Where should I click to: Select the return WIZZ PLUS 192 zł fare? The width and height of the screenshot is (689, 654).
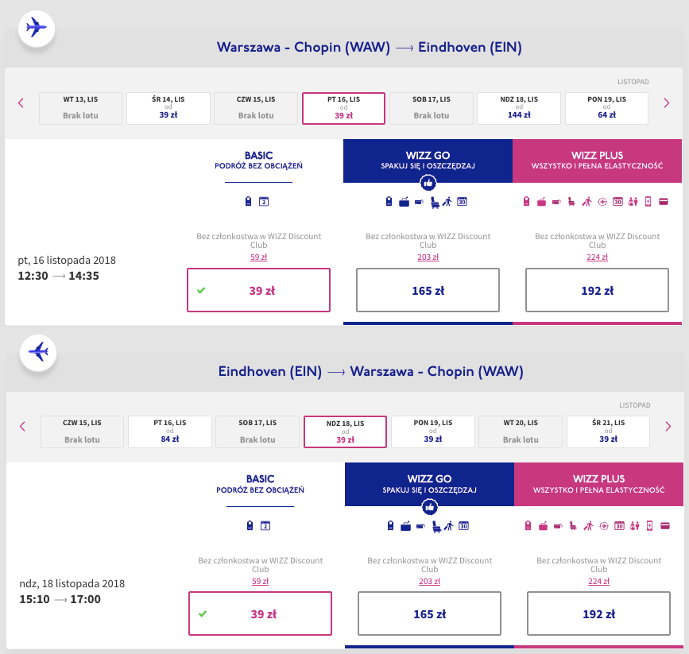tap(598, 614)
